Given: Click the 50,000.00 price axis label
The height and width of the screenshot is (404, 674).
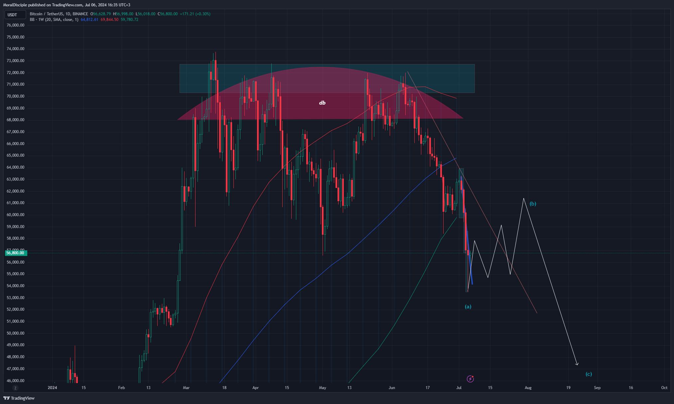Looking at the screenshot, I should coord(16,333).
